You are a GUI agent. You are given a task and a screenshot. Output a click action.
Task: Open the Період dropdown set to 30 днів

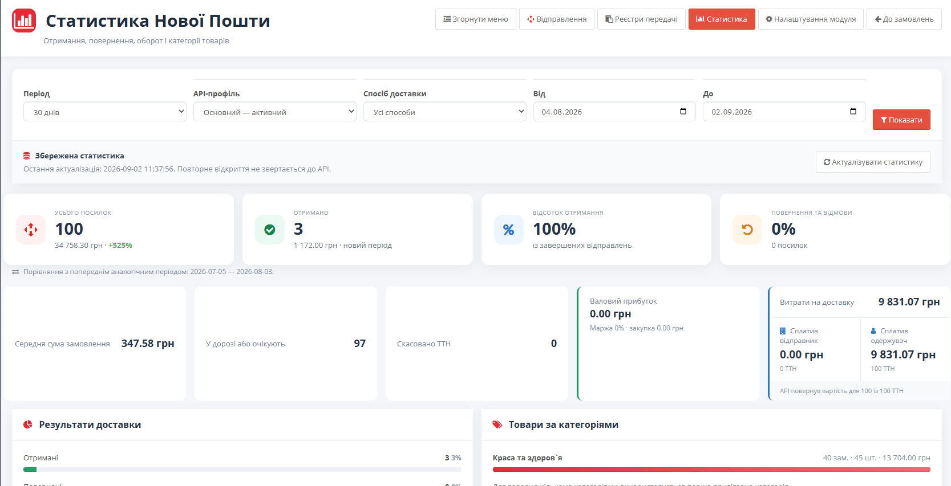click(105, 112)
